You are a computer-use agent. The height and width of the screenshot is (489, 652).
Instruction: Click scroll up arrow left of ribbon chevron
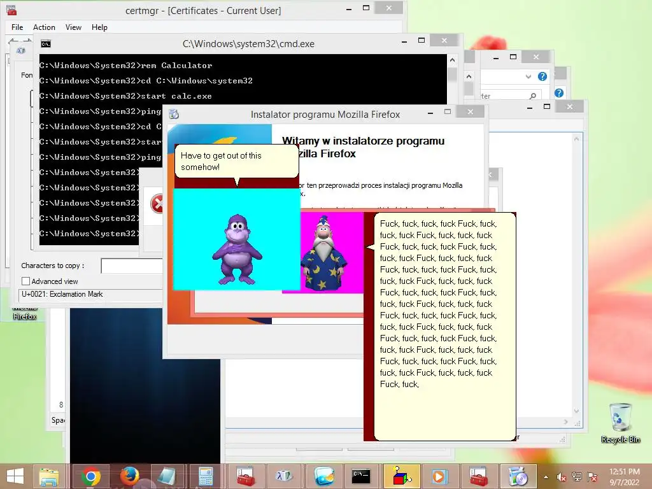pos(469,76)
